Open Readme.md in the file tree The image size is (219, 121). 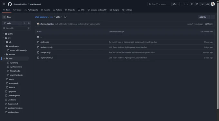[x=13, y=104]
